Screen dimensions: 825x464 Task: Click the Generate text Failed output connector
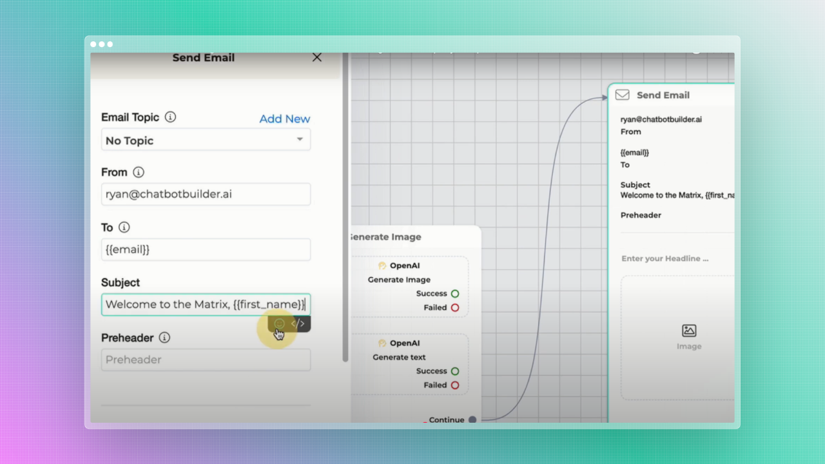pyautogui.click(x=455, y=385)
